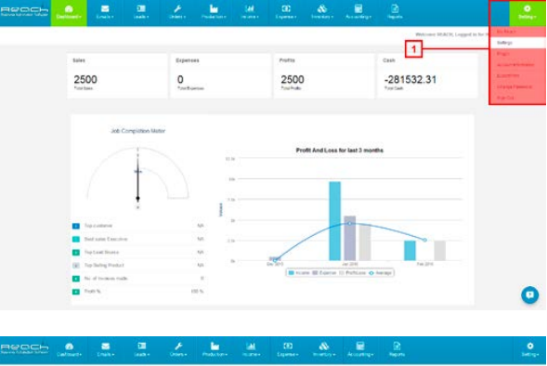Image resolution: width=547 pixels, height=366 pixels.
Task: Select the Expense icon in bottom navbar
Action: pyautogui.click(x=288, y=346)
